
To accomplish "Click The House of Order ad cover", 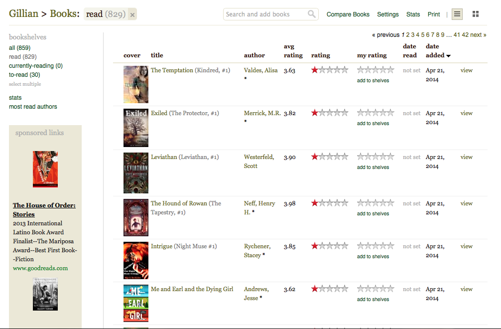I will [x=45, y=169].
